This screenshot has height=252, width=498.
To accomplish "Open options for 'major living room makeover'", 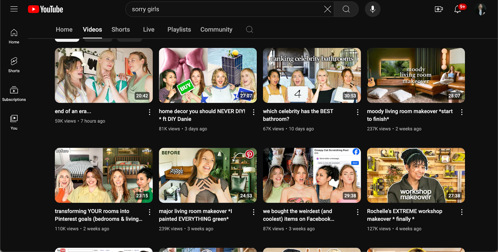I will tap(254, 212).
